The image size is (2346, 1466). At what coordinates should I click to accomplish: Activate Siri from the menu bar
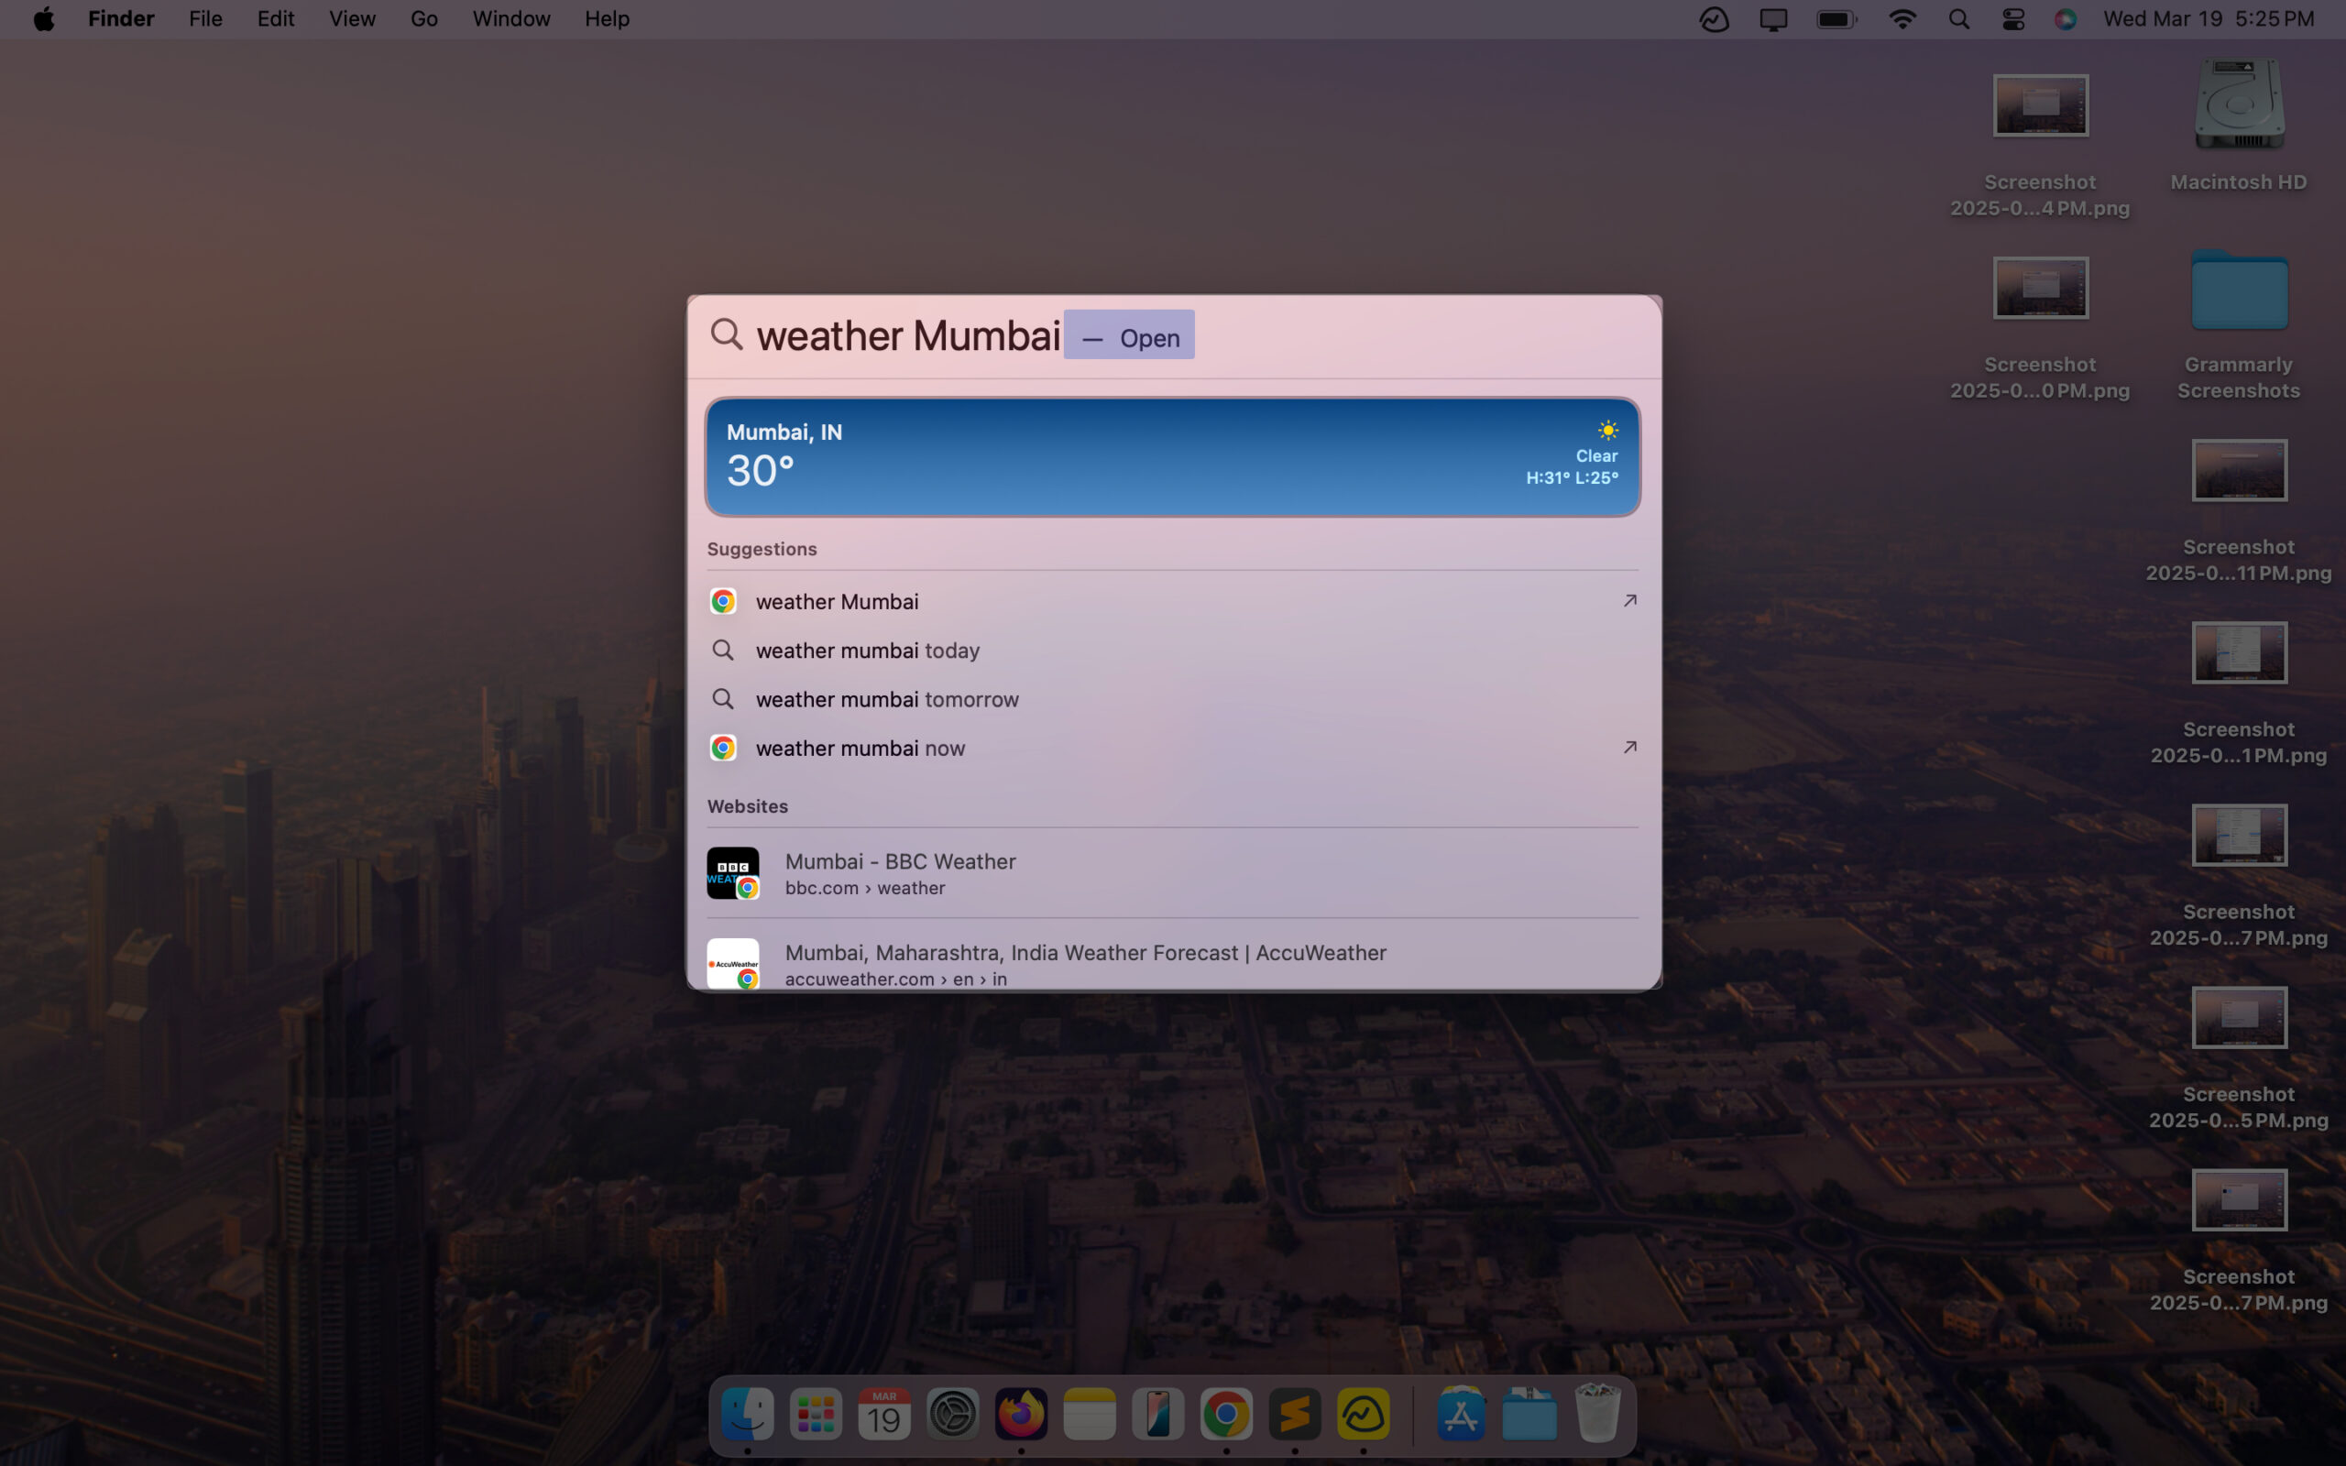[x=2066, y=18]
